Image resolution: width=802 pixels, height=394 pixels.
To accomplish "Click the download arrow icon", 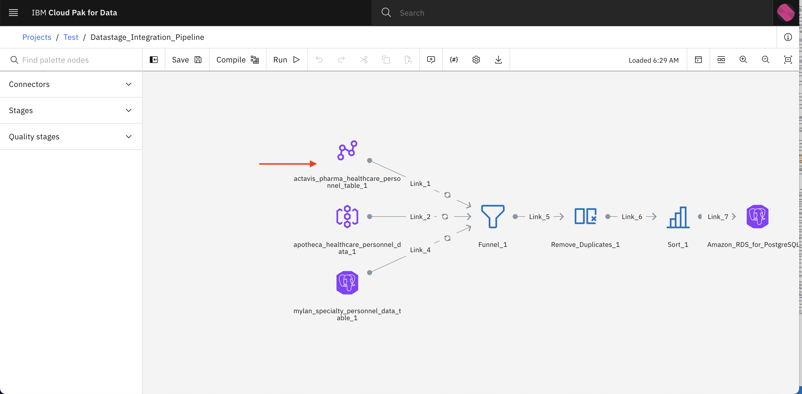I will pyautogui.click(x=498, y=60).
